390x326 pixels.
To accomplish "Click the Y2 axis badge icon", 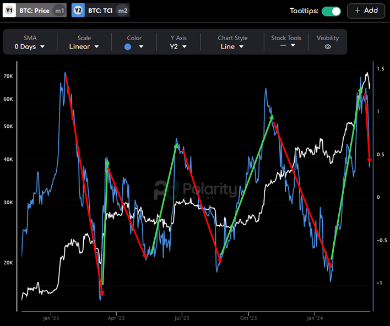I will (78, 10).
